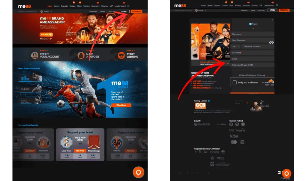
Task: Sign up with the Telegram button
Action: pyautogui.click(x=253, y=24)
